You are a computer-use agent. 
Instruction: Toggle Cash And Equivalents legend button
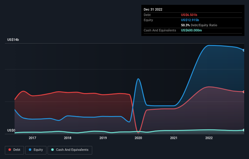click(70, 150)
